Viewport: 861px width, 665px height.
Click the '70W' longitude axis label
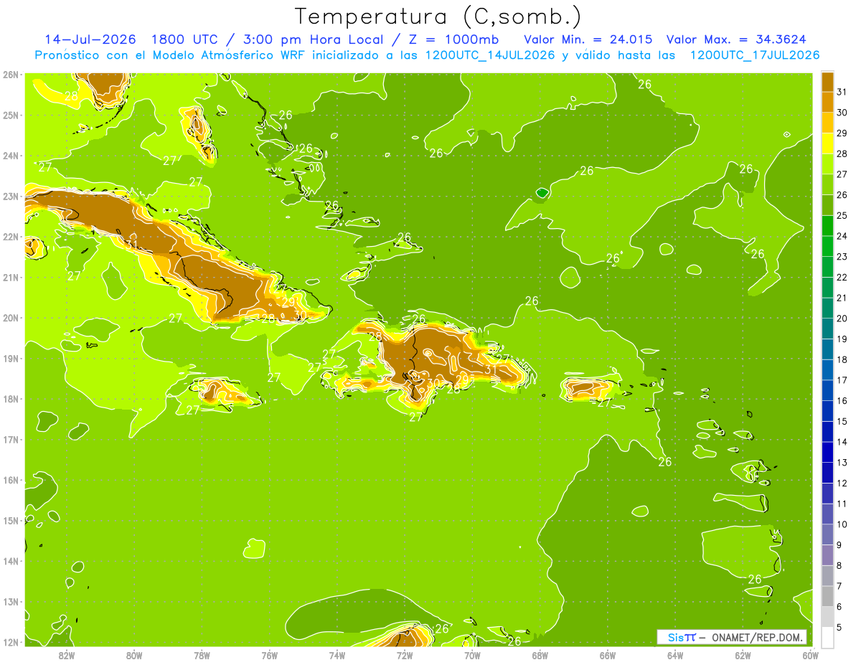[x=472, y=655]
